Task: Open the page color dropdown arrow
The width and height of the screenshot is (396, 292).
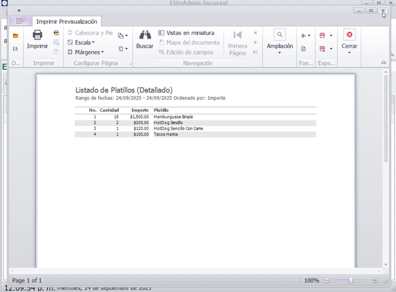Action: pos(309,36)
